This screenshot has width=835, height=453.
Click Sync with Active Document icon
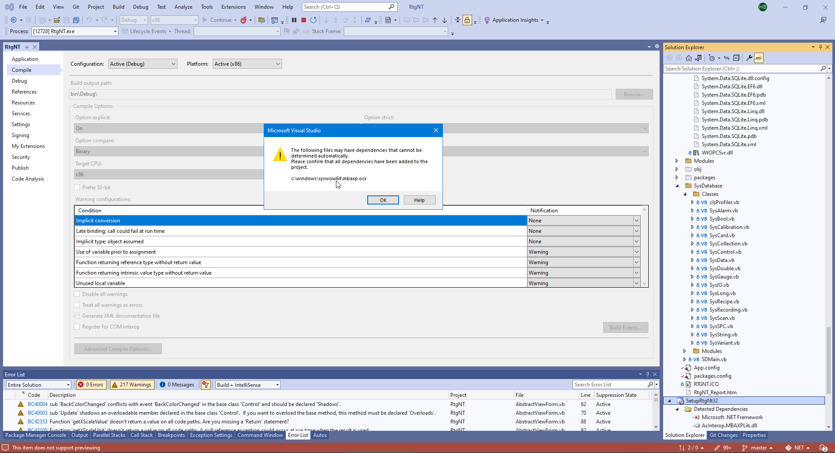coord(727,58)
